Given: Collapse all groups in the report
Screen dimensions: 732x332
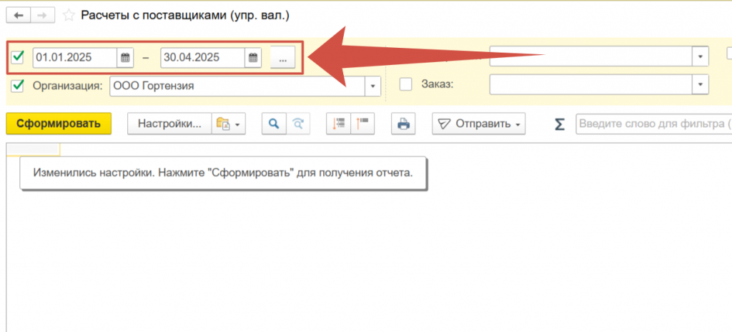Looking at the screenshot, I should click(362, 124).
